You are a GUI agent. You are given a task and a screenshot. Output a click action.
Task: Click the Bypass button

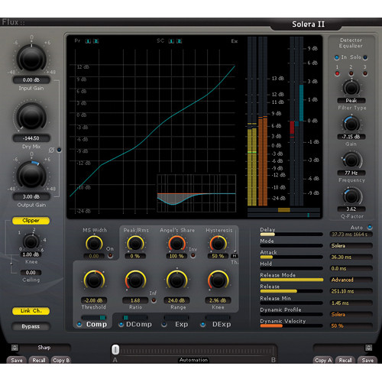pos(31,326)
